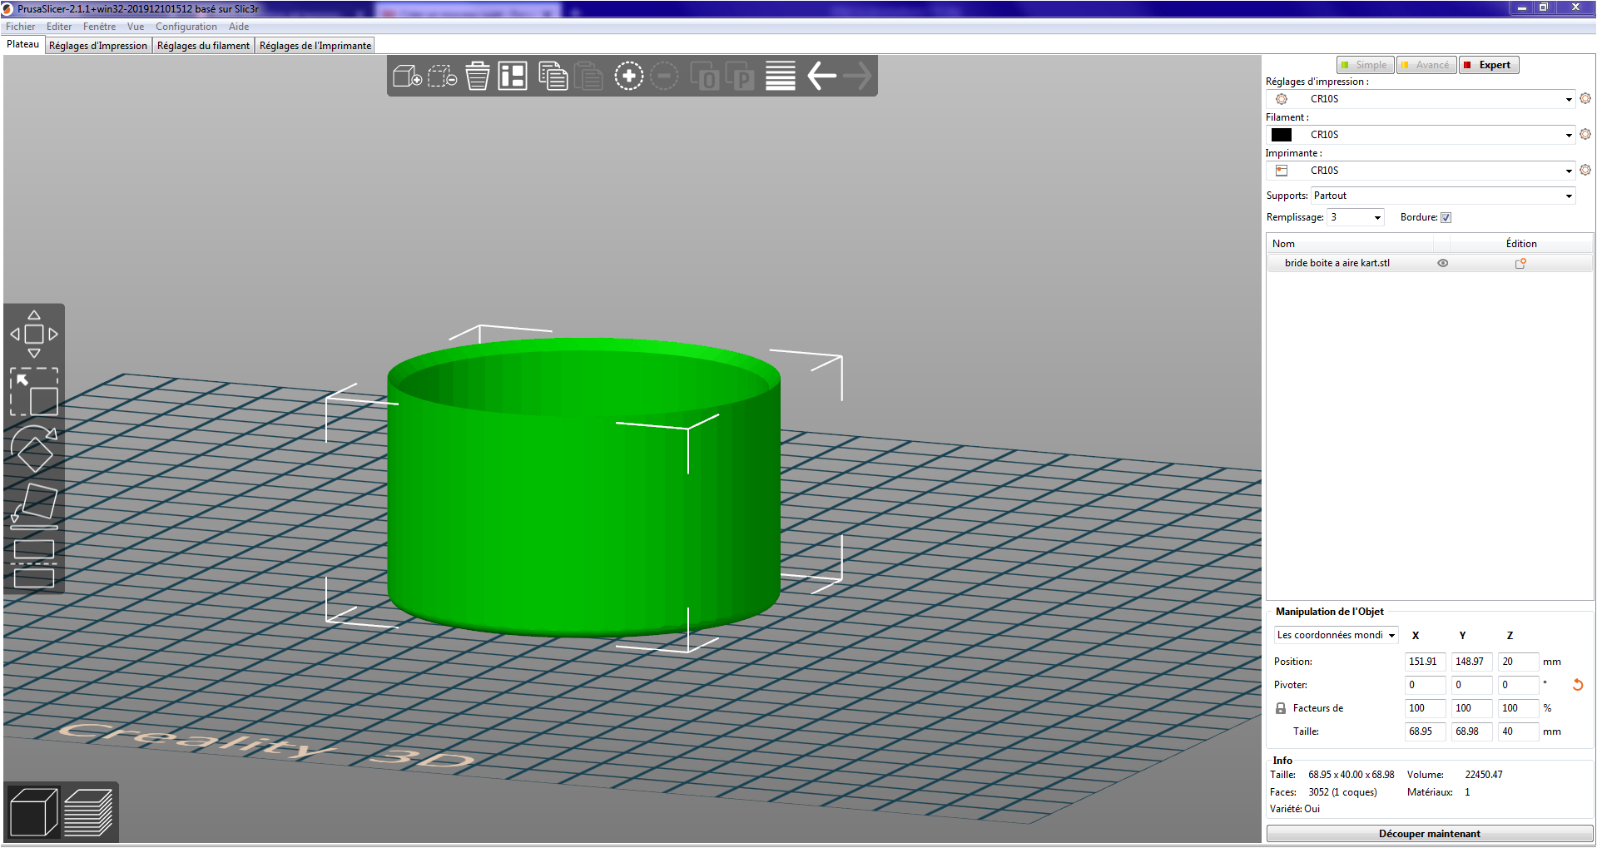
Task: Switch to the Plateau tab
Action: click(x=23, y=44)
